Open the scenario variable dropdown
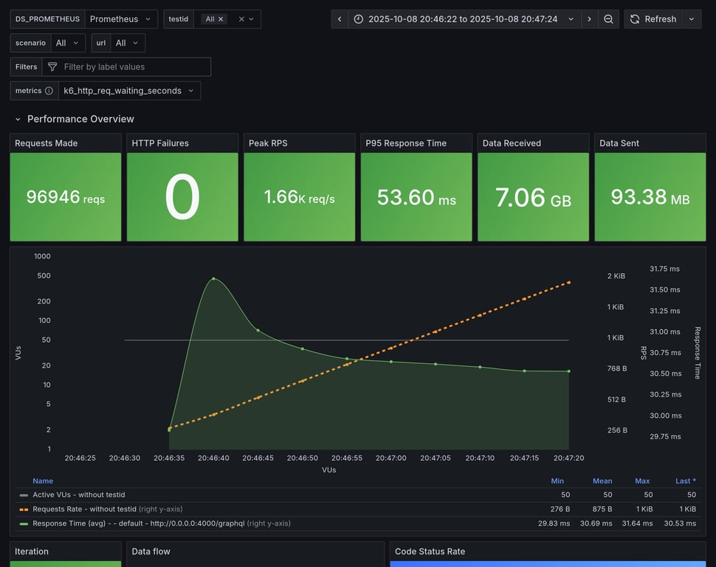This screenshot has width=716, height=567. pos(67,43)
